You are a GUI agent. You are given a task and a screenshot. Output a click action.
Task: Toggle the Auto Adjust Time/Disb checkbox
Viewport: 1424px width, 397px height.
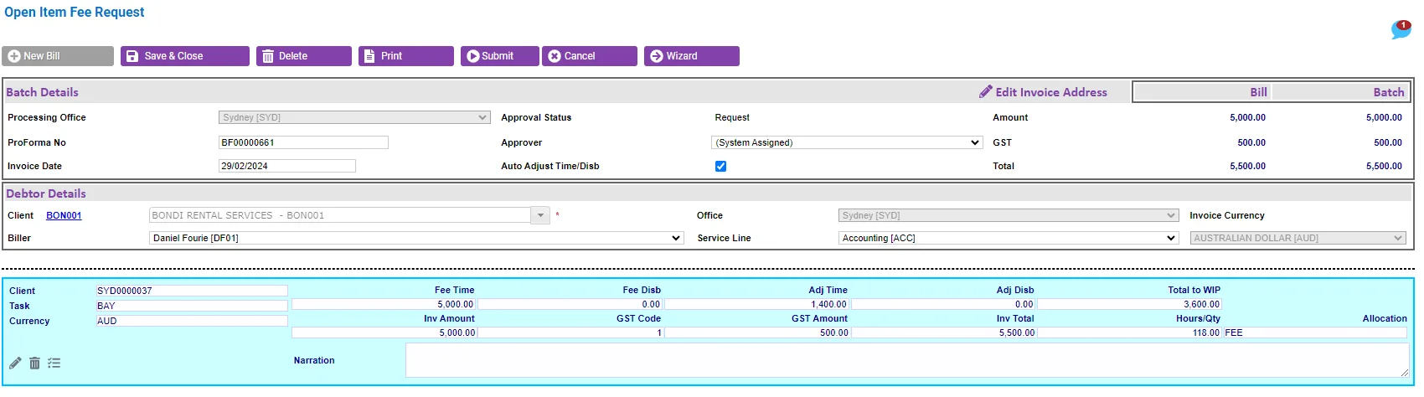pyautogui.click(x=720, y=166)
